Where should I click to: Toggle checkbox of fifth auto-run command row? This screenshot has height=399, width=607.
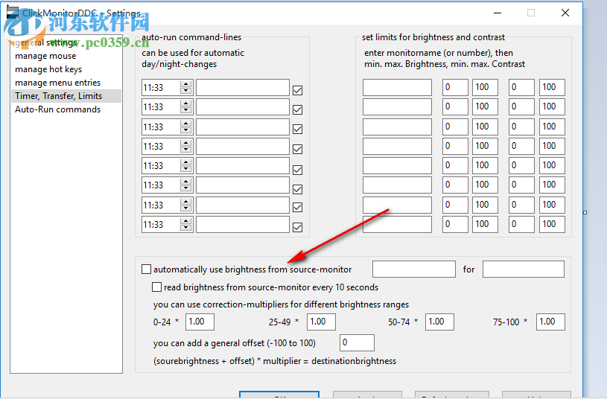(297, 170)
